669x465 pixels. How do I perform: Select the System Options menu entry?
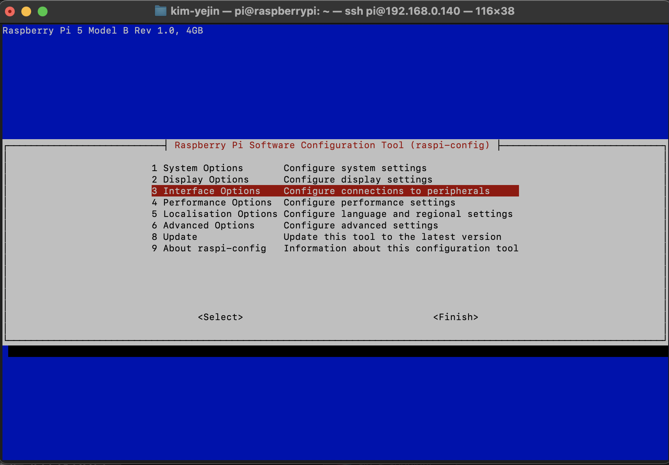tap(335, 168)
